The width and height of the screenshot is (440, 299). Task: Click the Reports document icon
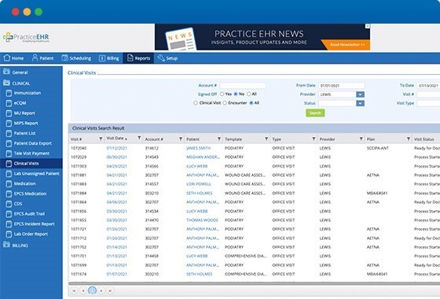point(130,58)
